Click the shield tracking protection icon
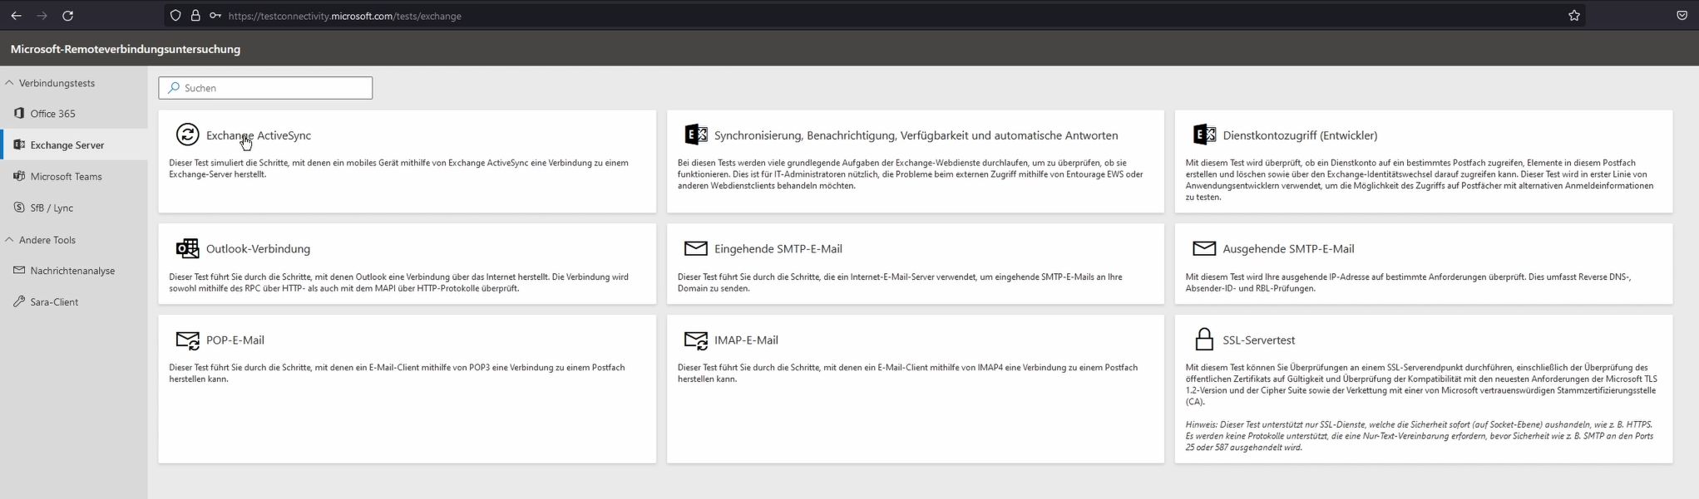Screen dimensions: 1699x499 pos(175,16)
